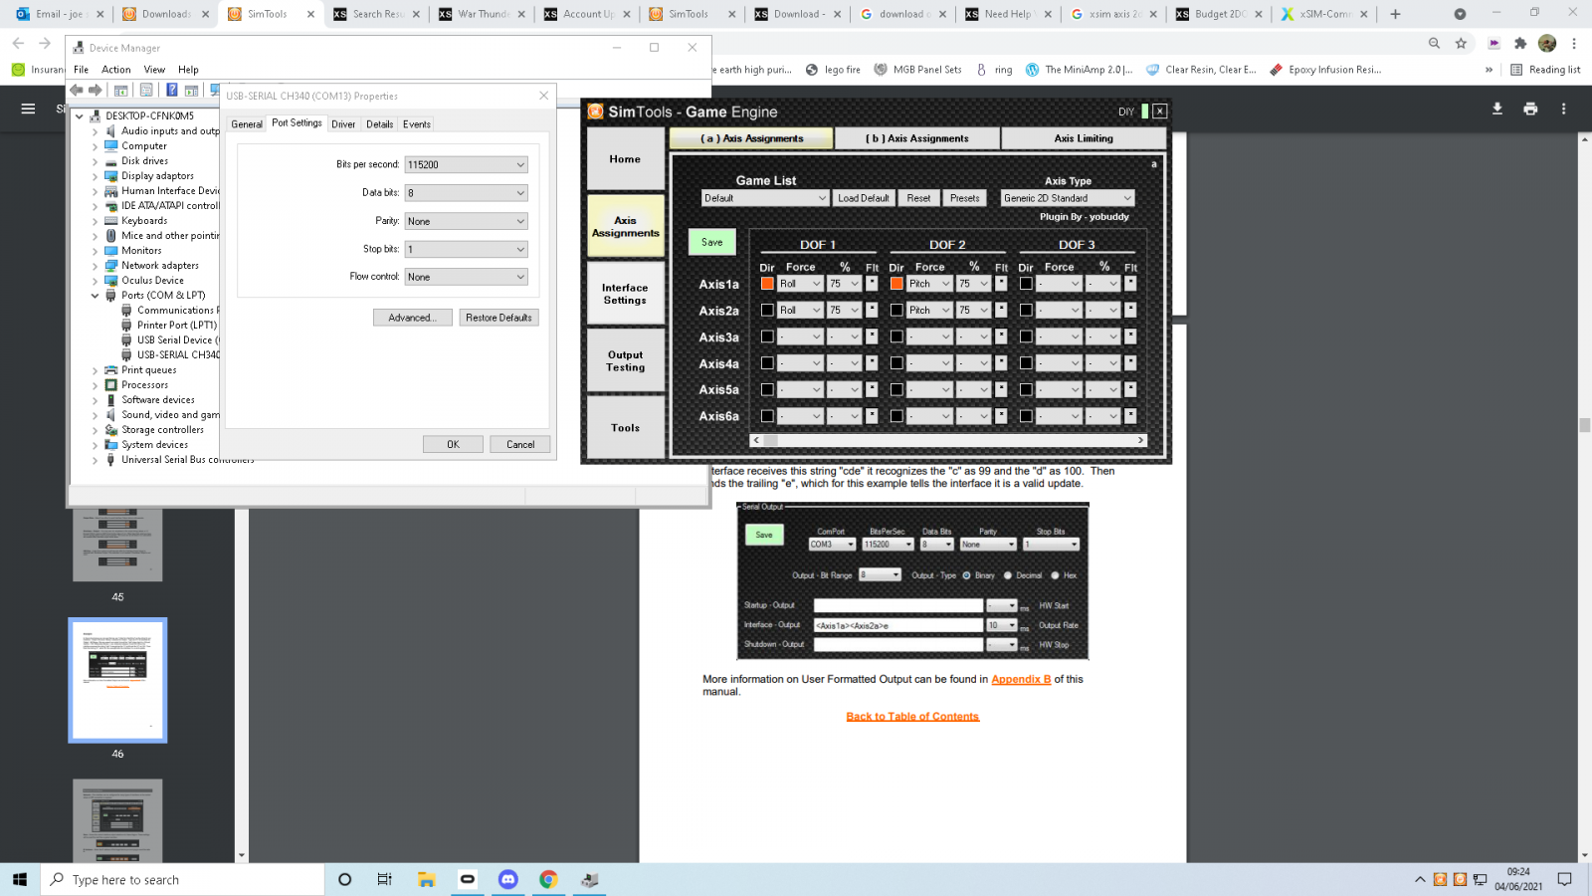Open Game List Default dropdown
Image resolution: width=1592 pixels, height=896 pixels.
(765, 198)
